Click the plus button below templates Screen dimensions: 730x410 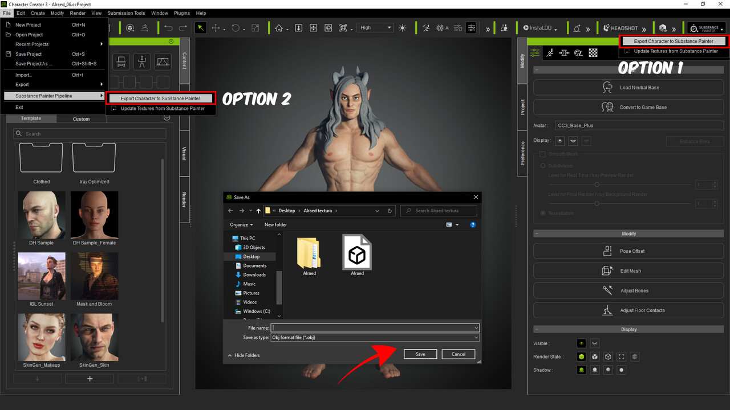click(90, 379)
